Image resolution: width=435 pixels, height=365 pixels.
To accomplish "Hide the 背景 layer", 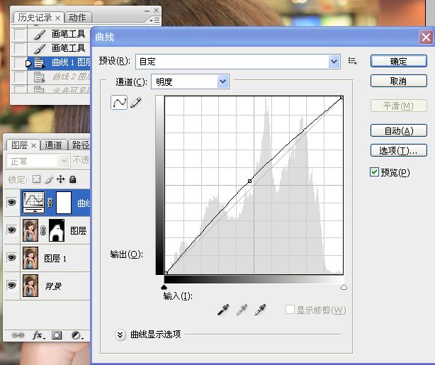I will tap(11, 286).
